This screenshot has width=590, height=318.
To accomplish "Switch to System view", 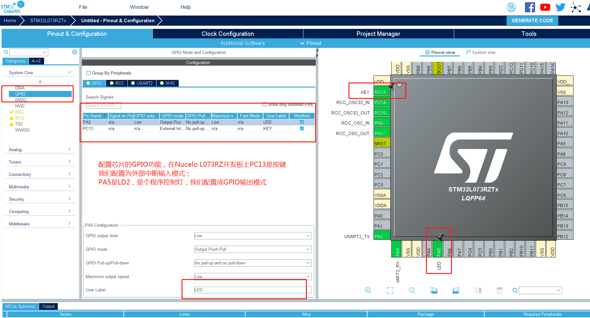I will coord(481,53).
